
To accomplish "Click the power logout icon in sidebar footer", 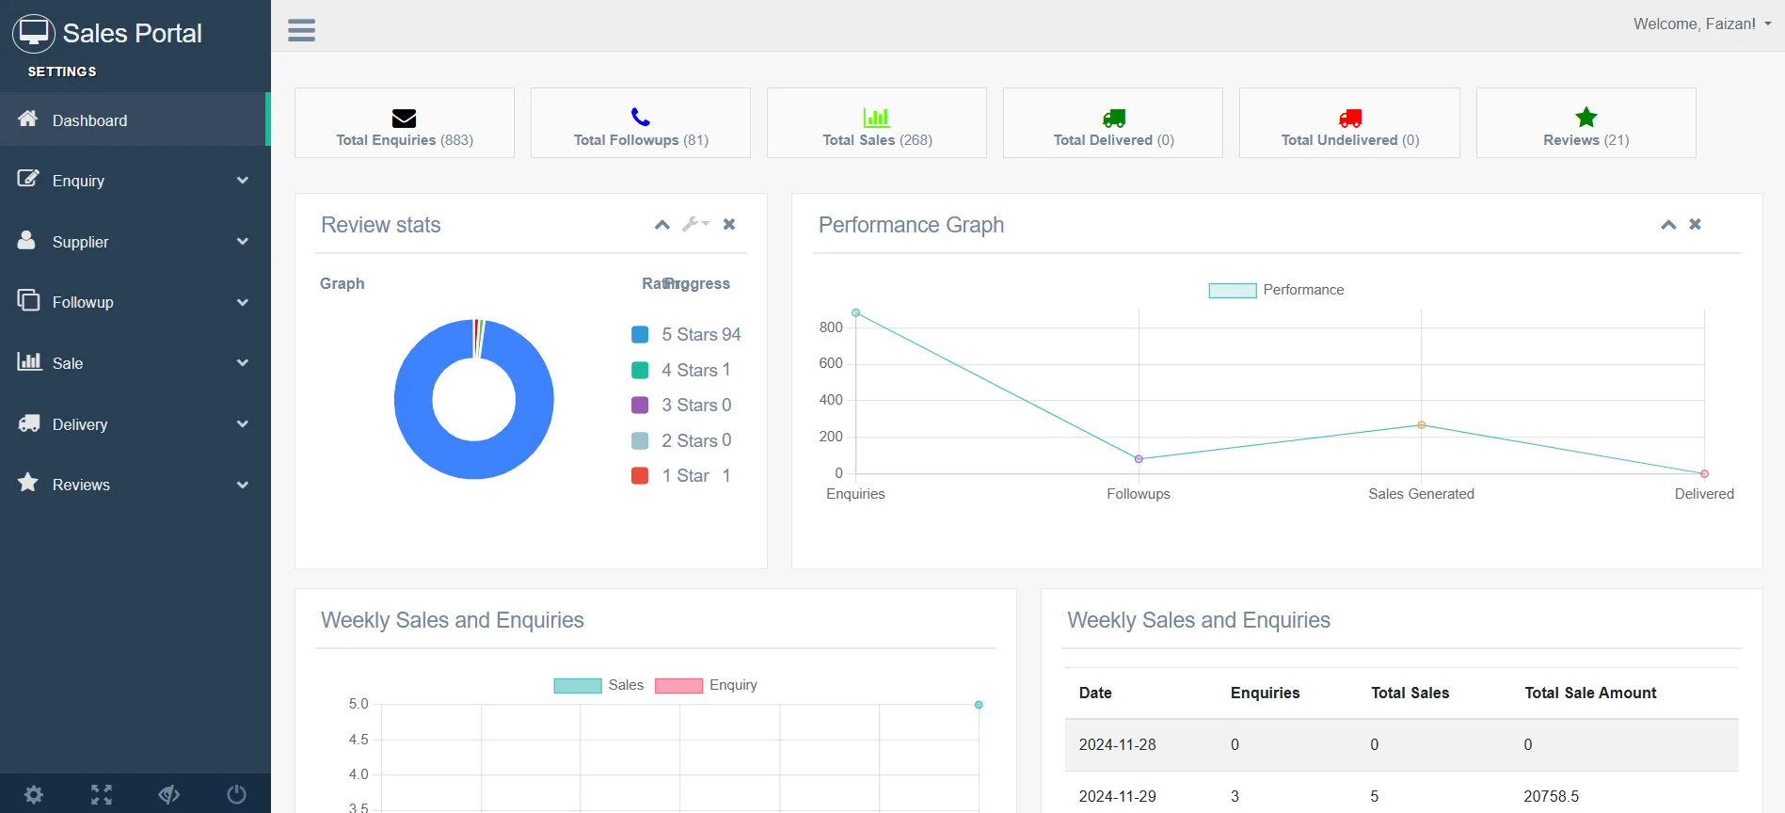I will [236, 795].
